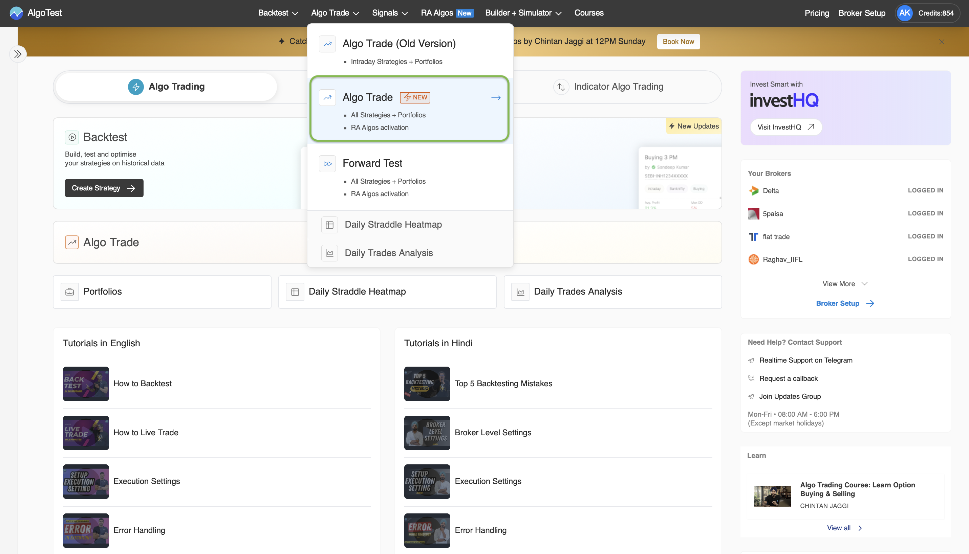Click the Algo Trade card chart icon
The width and height of the screenshot is (969, 554).
[x=72, y=242]
